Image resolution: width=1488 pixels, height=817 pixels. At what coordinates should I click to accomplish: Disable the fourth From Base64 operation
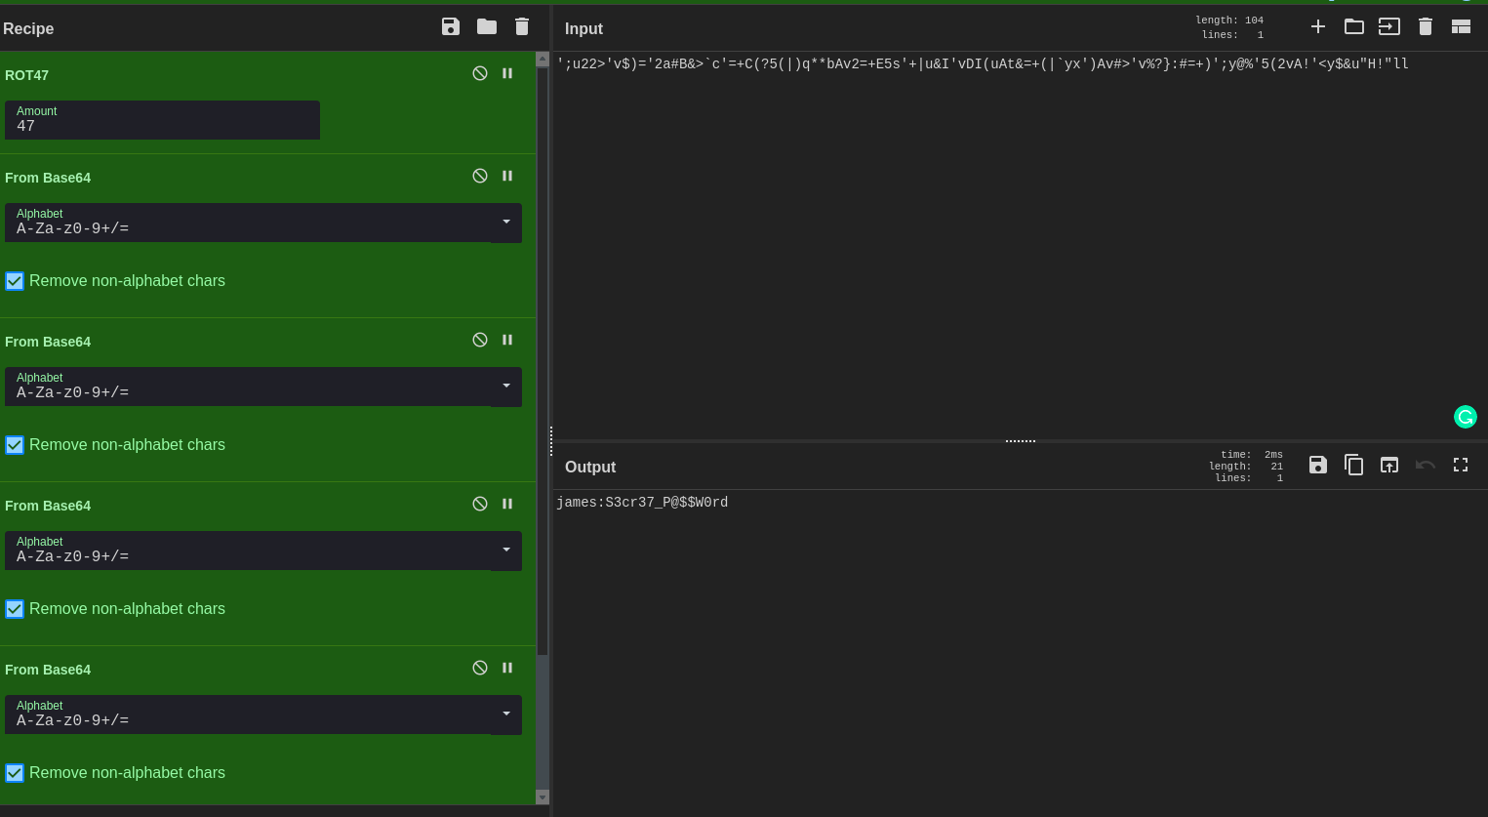click(480, 668)
